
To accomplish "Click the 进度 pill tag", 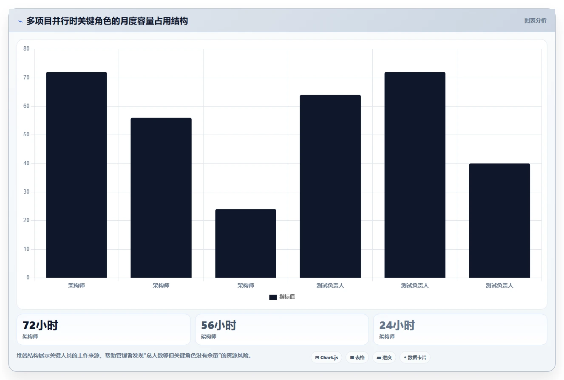I will (384, 357).
